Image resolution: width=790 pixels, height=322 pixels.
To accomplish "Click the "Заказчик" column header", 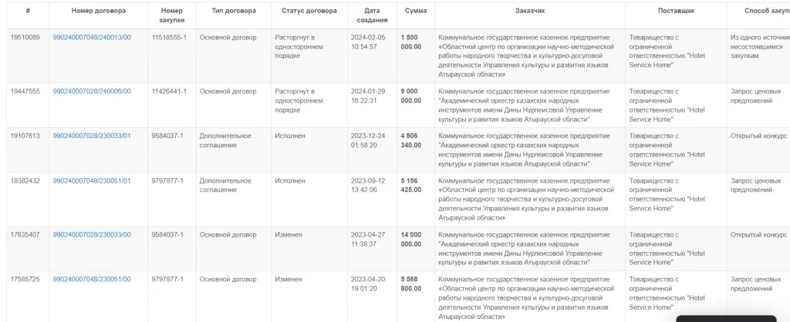I will pos(529,12).
